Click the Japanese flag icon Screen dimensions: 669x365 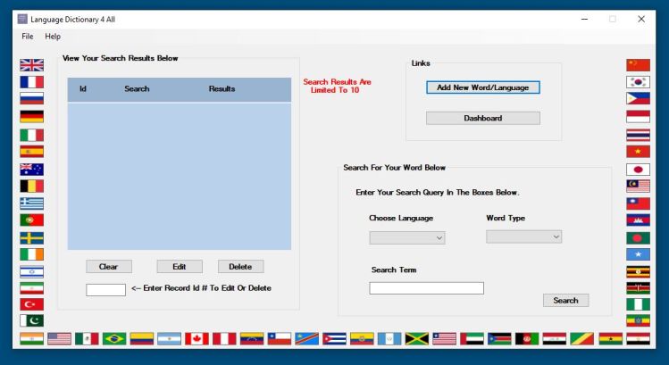(638, 169)
